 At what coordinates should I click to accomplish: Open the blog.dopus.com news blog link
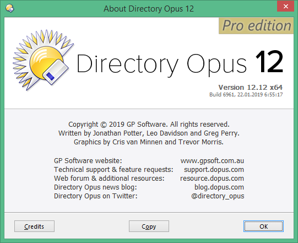(x=219, y=187)
